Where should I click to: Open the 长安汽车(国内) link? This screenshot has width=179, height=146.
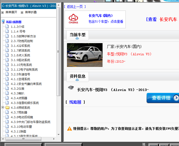click(x=101, y=16)
